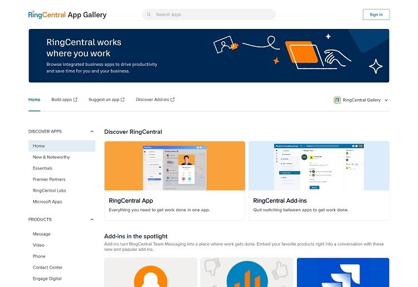
Task: Click the search magnifier icon
Action: click(149, 14)
